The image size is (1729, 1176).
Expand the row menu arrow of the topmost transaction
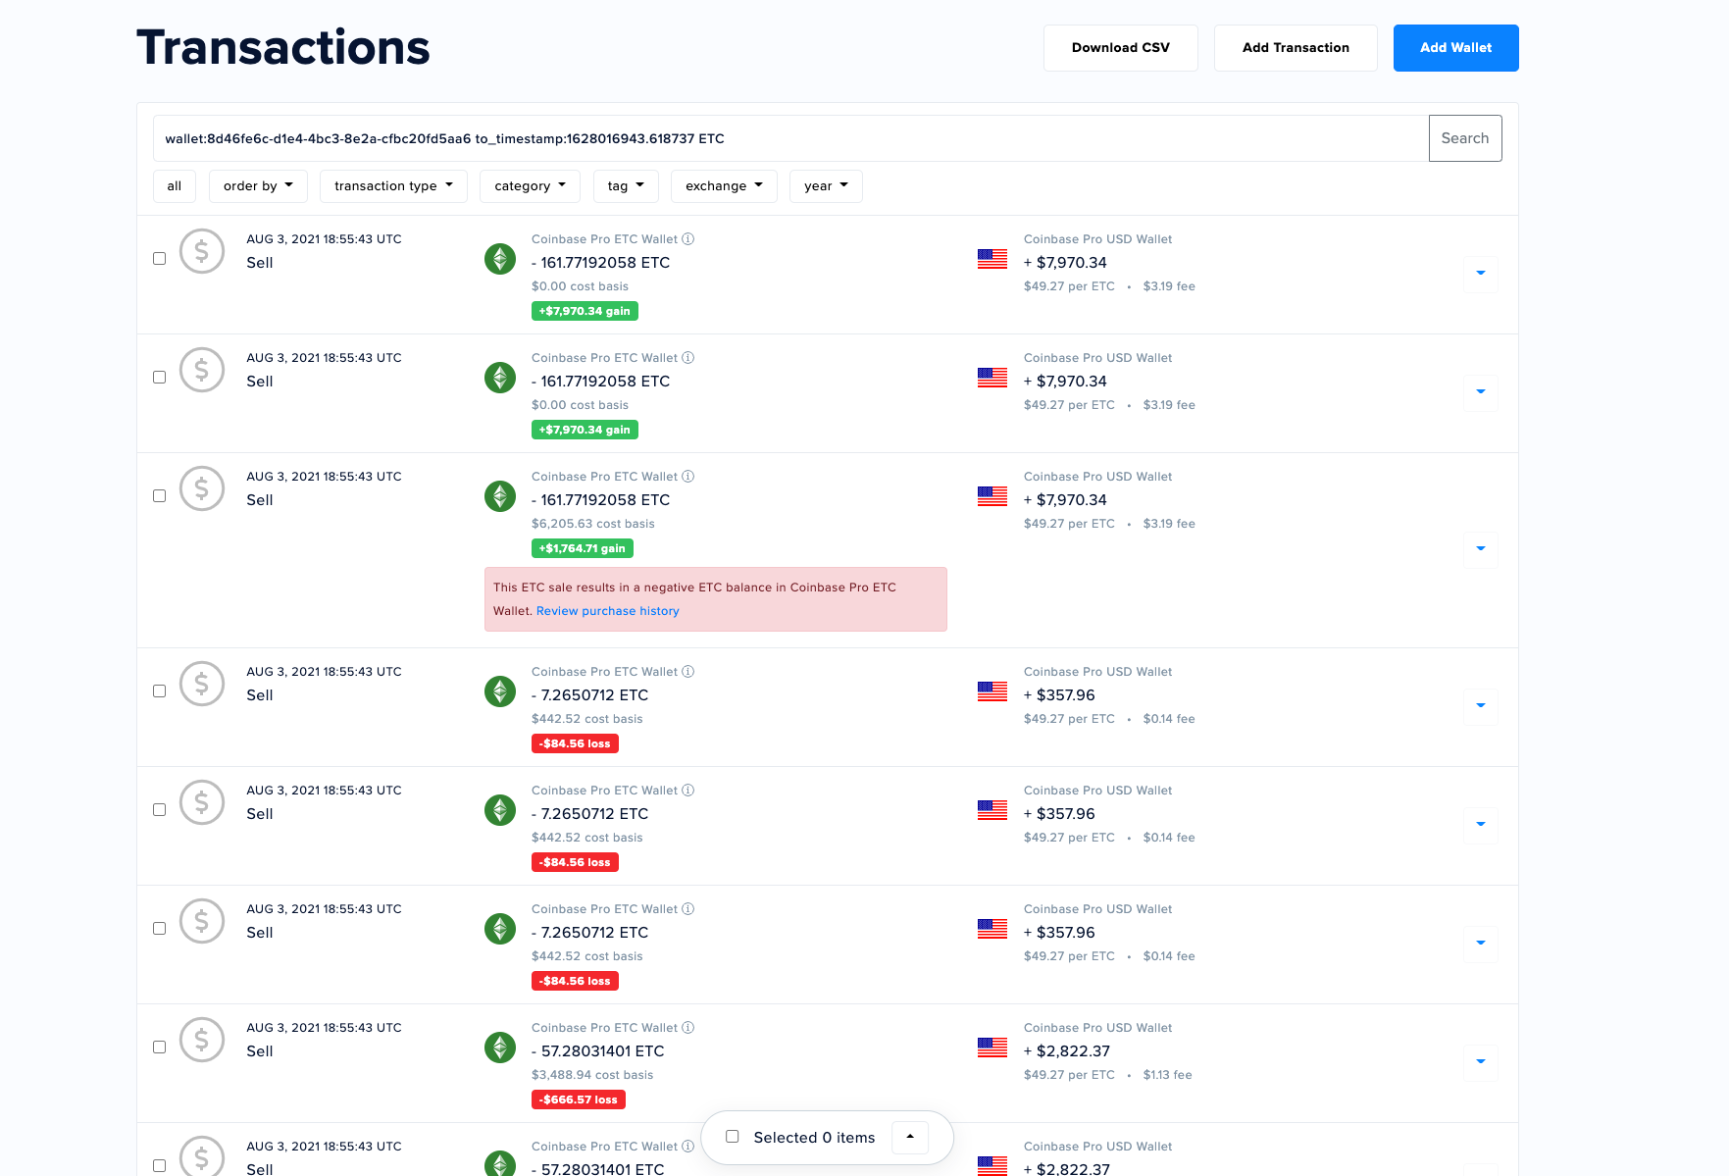[x=1481, y=274]
